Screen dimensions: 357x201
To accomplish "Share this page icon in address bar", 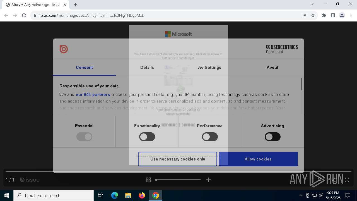I will point(304,15).
